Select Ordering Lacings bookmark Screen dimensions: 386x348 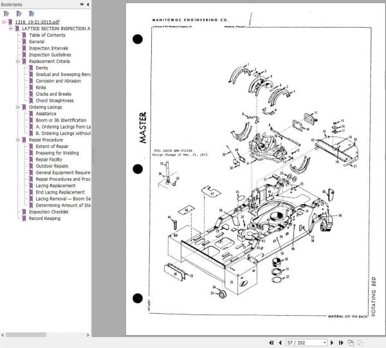(45, 107)
